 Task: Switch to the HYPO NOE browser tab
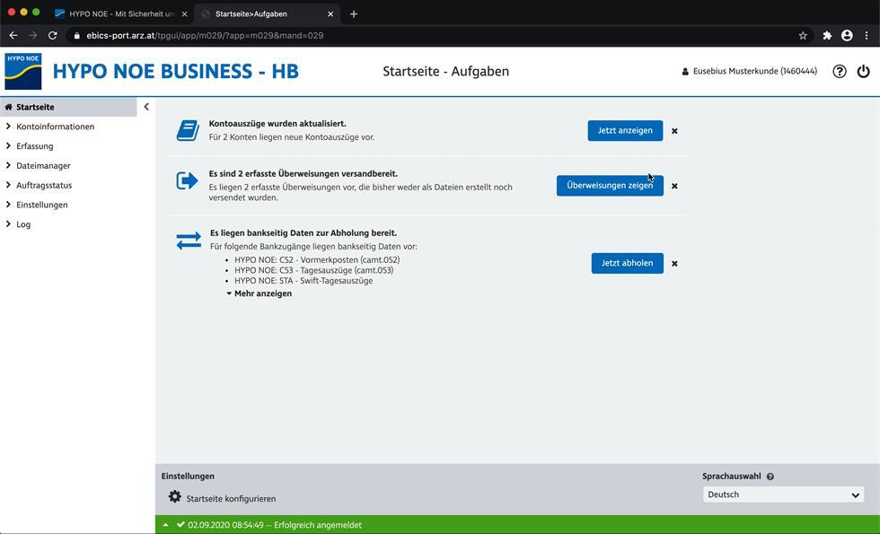coord(121,13)
